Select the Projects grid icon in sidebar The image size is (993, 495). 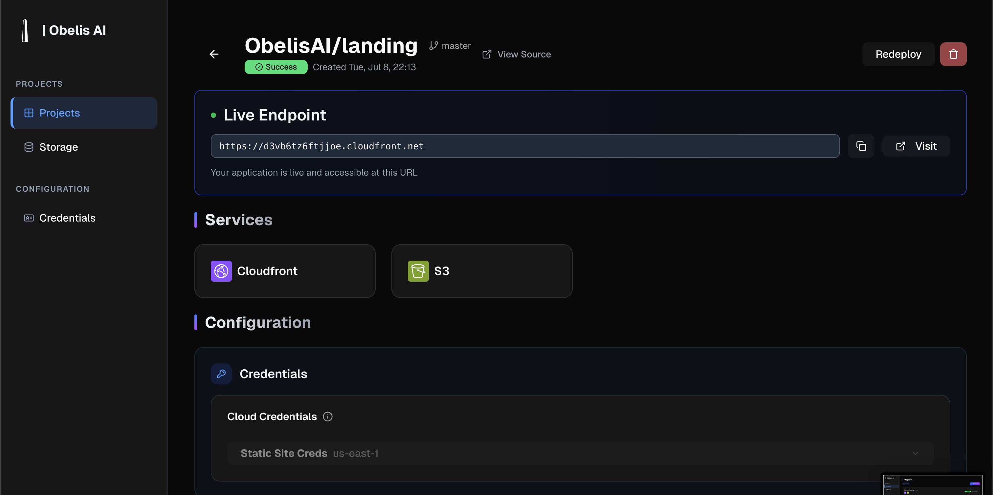point(29,113)
